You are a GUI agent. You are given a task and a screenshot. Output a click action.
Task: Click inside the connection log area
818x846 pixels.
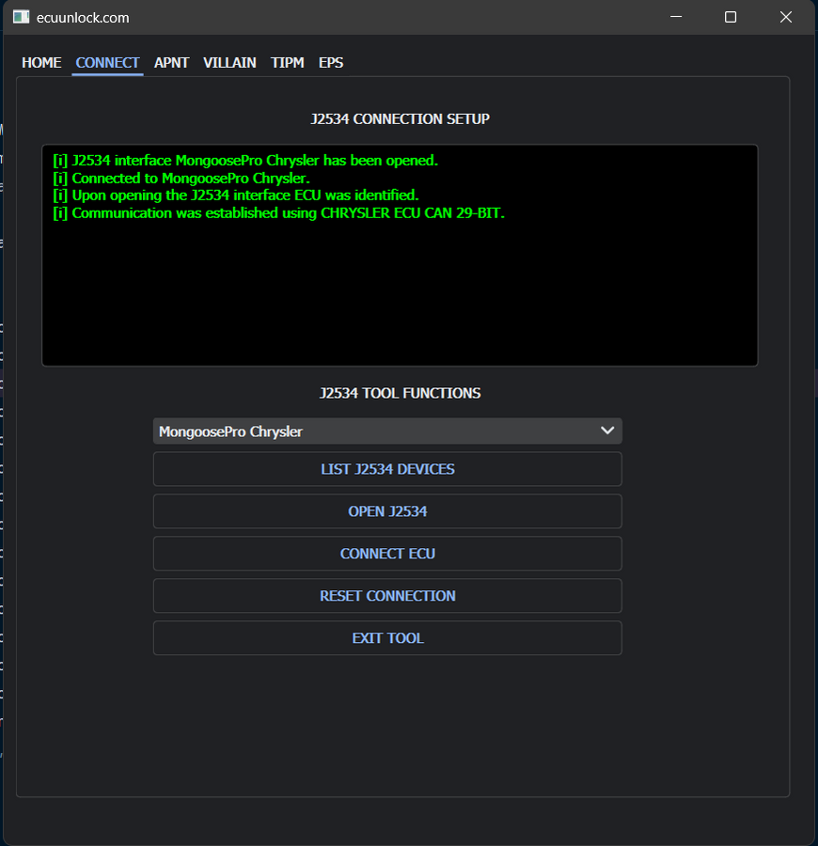[400, 254]
